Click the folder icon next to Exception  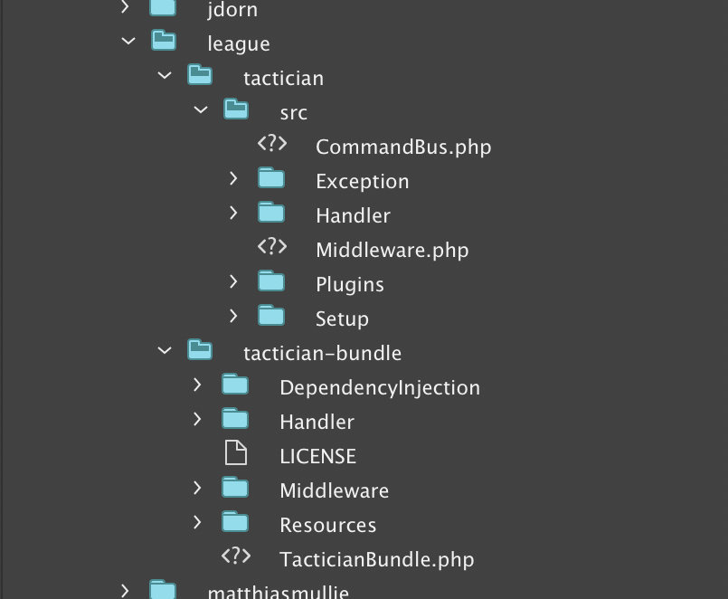(x=271, y=179)
